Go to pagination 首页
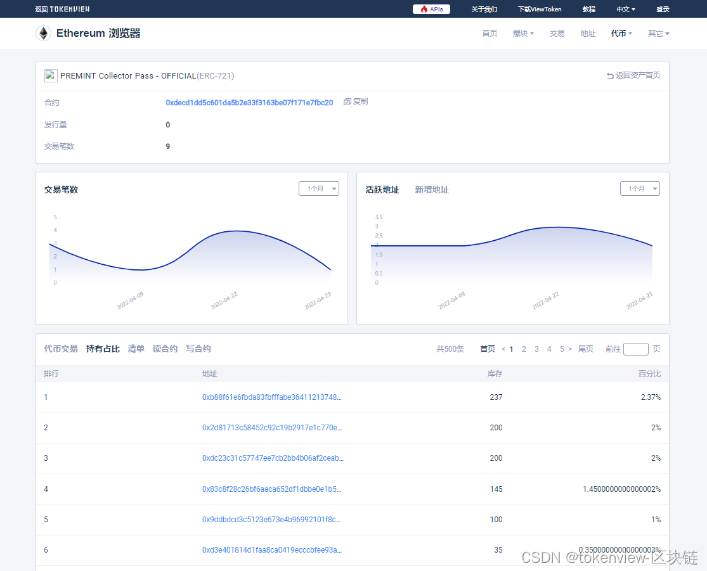 tap(488, 349)
